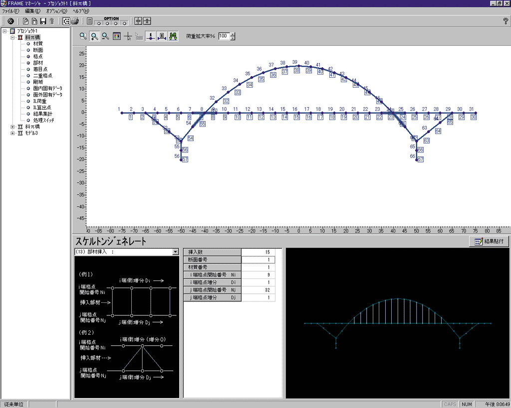Open the オプション(O) menu
The height and width of the screenshot is (408, 511).
[x=56, y=11]
